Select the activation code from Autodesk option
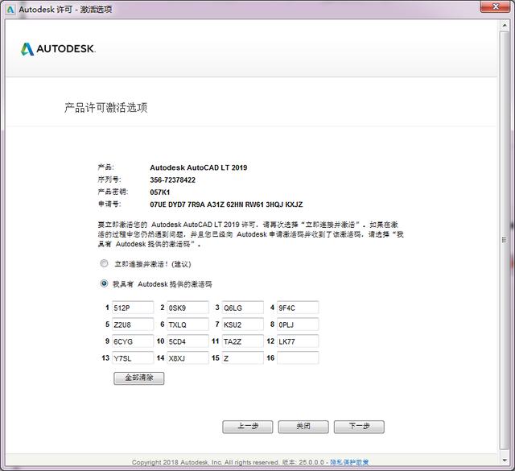The height and width of the screenshot is (471, 515). (104, 283)
